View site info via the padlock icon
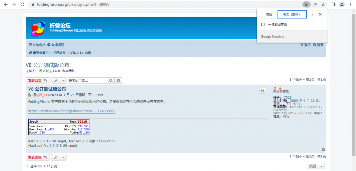The image size is (356, 171). click(x=33, y=4)
